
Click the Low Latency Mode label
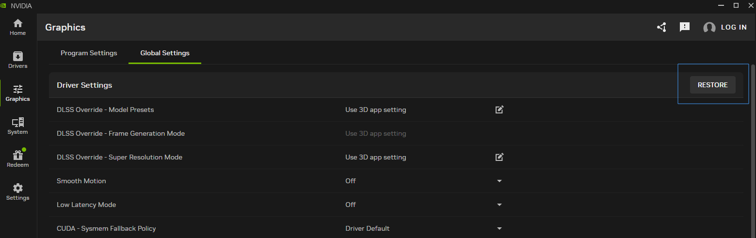[x=86, y=205]
